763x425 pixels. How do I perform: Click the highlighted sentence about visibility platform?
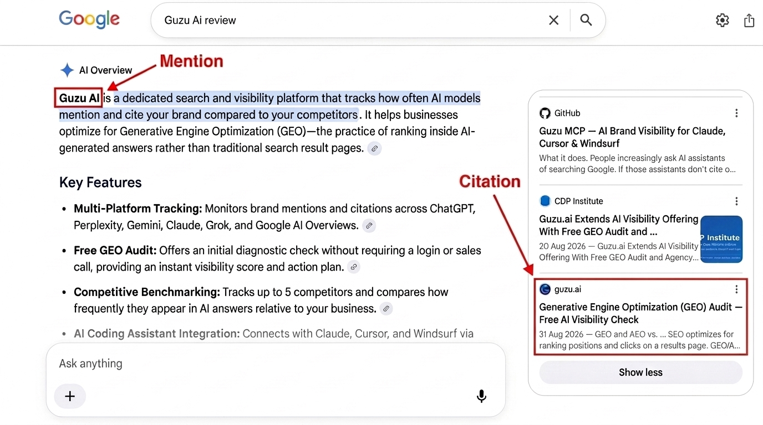tap(269, 106)
